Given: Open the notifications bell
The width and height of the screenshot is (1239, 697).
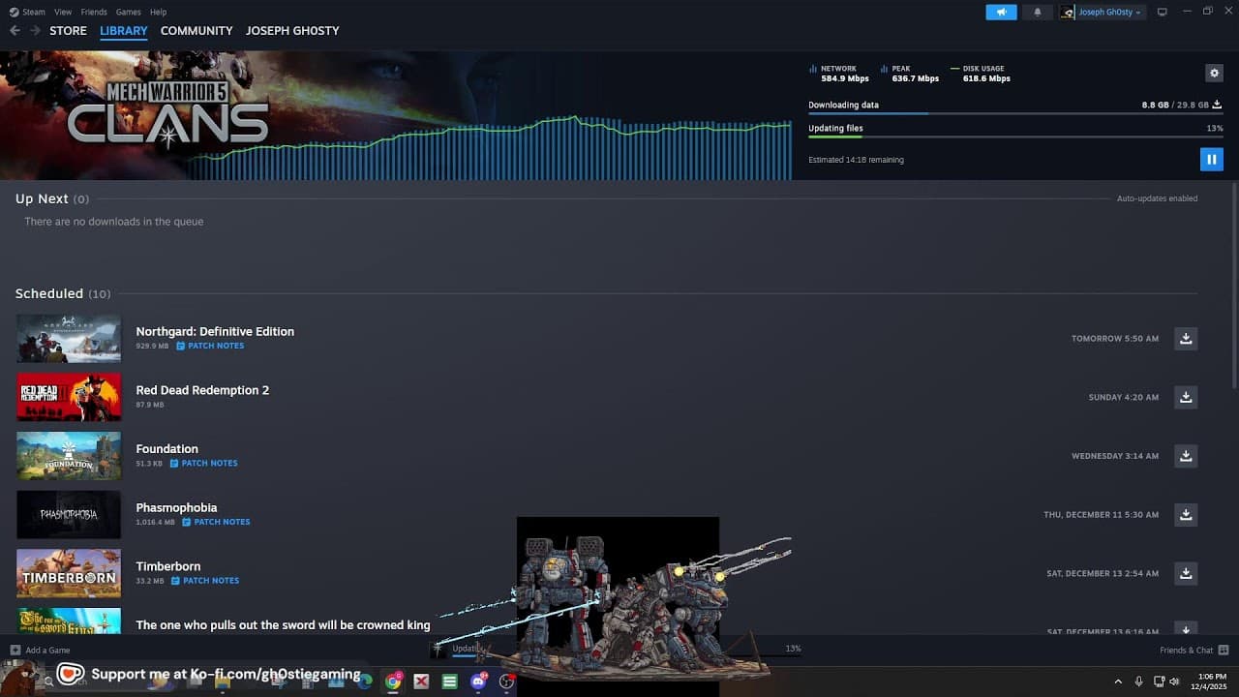Looking at the screenshot, I should [x=1038, y=12].
